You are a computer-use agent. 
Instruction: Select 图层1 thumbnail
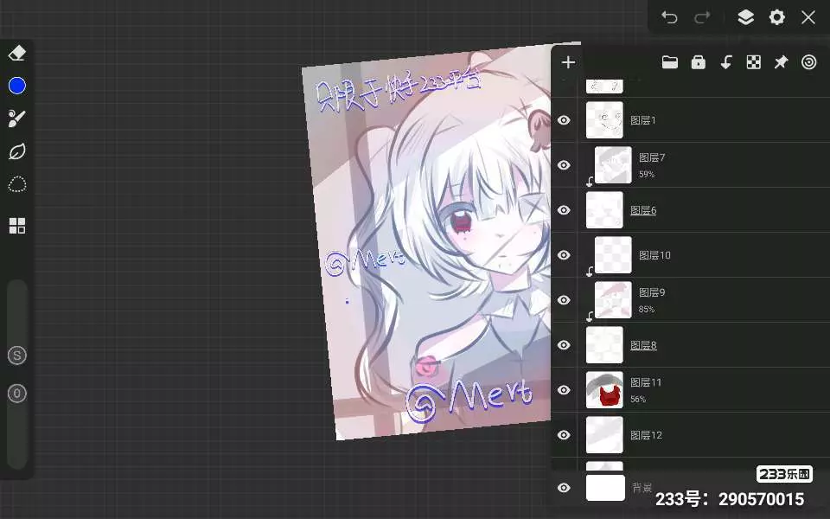click(x=604, y=120)
